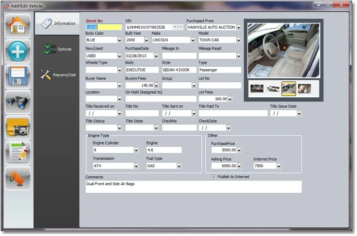The width and height of the screenshot is (357, 236).
Task: Expand the Body Color dropdown
Action: (x=119, y=40)
